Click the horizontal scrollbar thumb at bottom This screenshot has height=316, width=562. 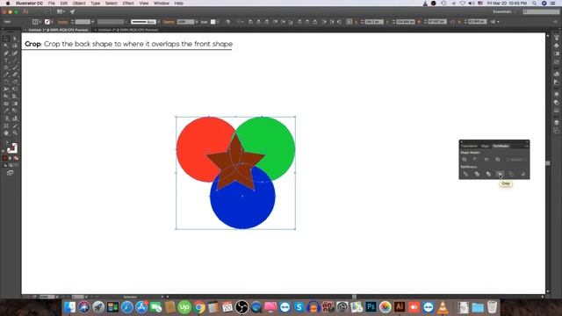point(354,297)
